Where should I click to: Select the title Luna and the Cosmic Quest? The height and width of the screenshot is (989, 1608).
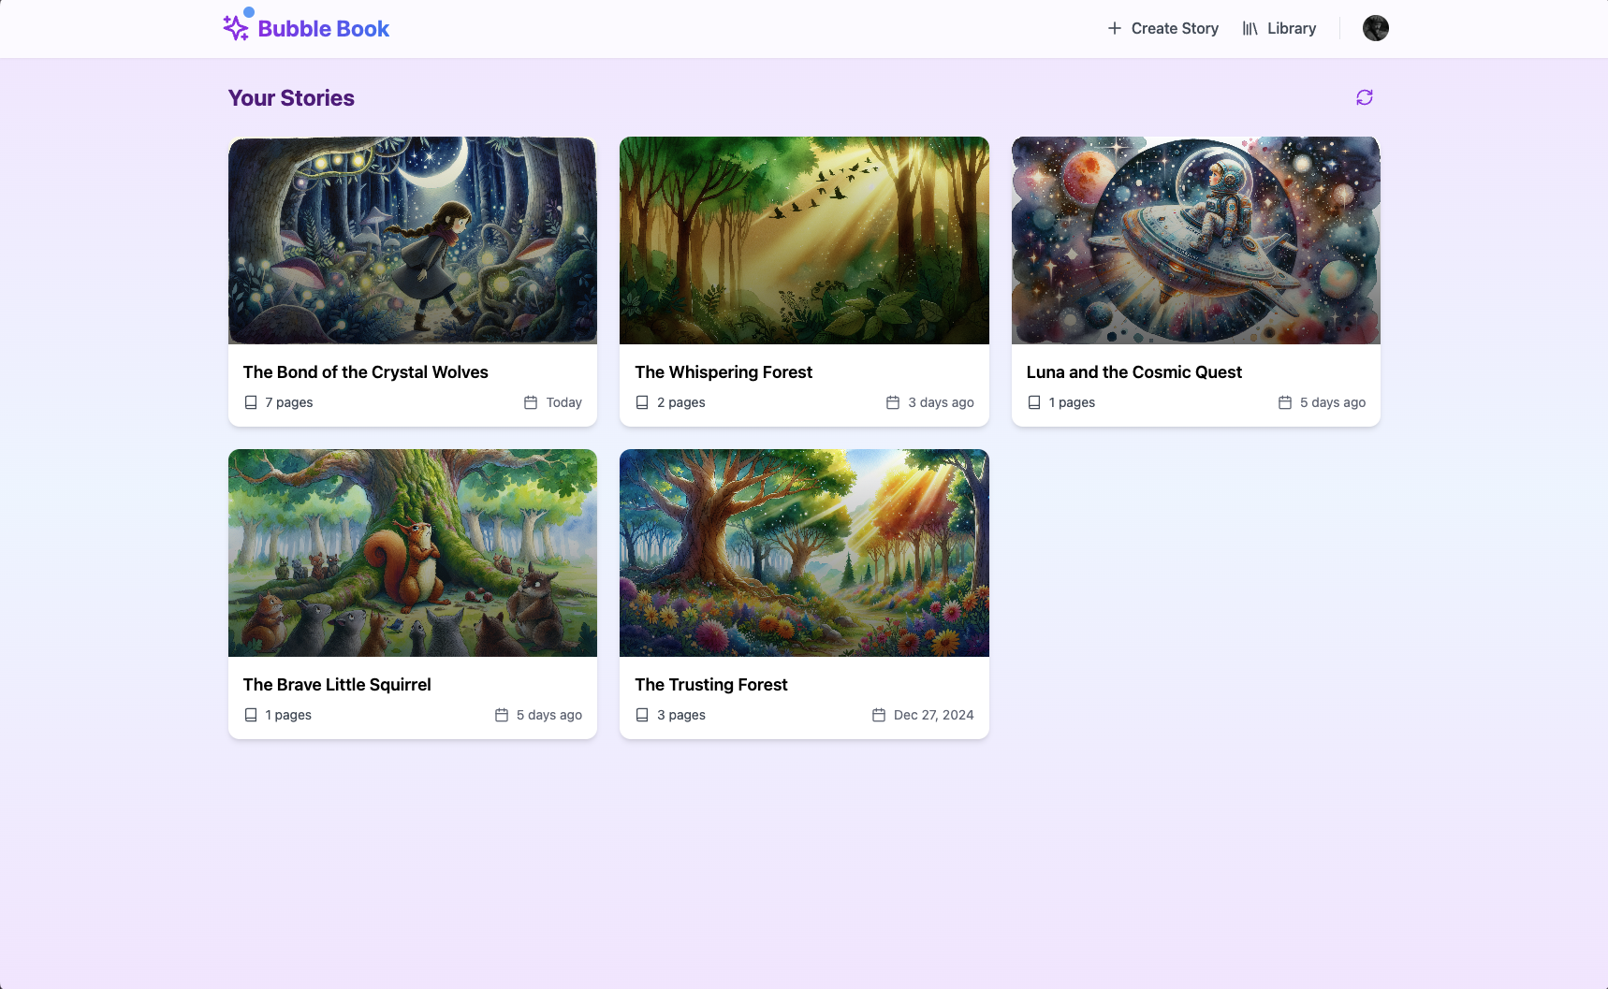click(1134, 372)
